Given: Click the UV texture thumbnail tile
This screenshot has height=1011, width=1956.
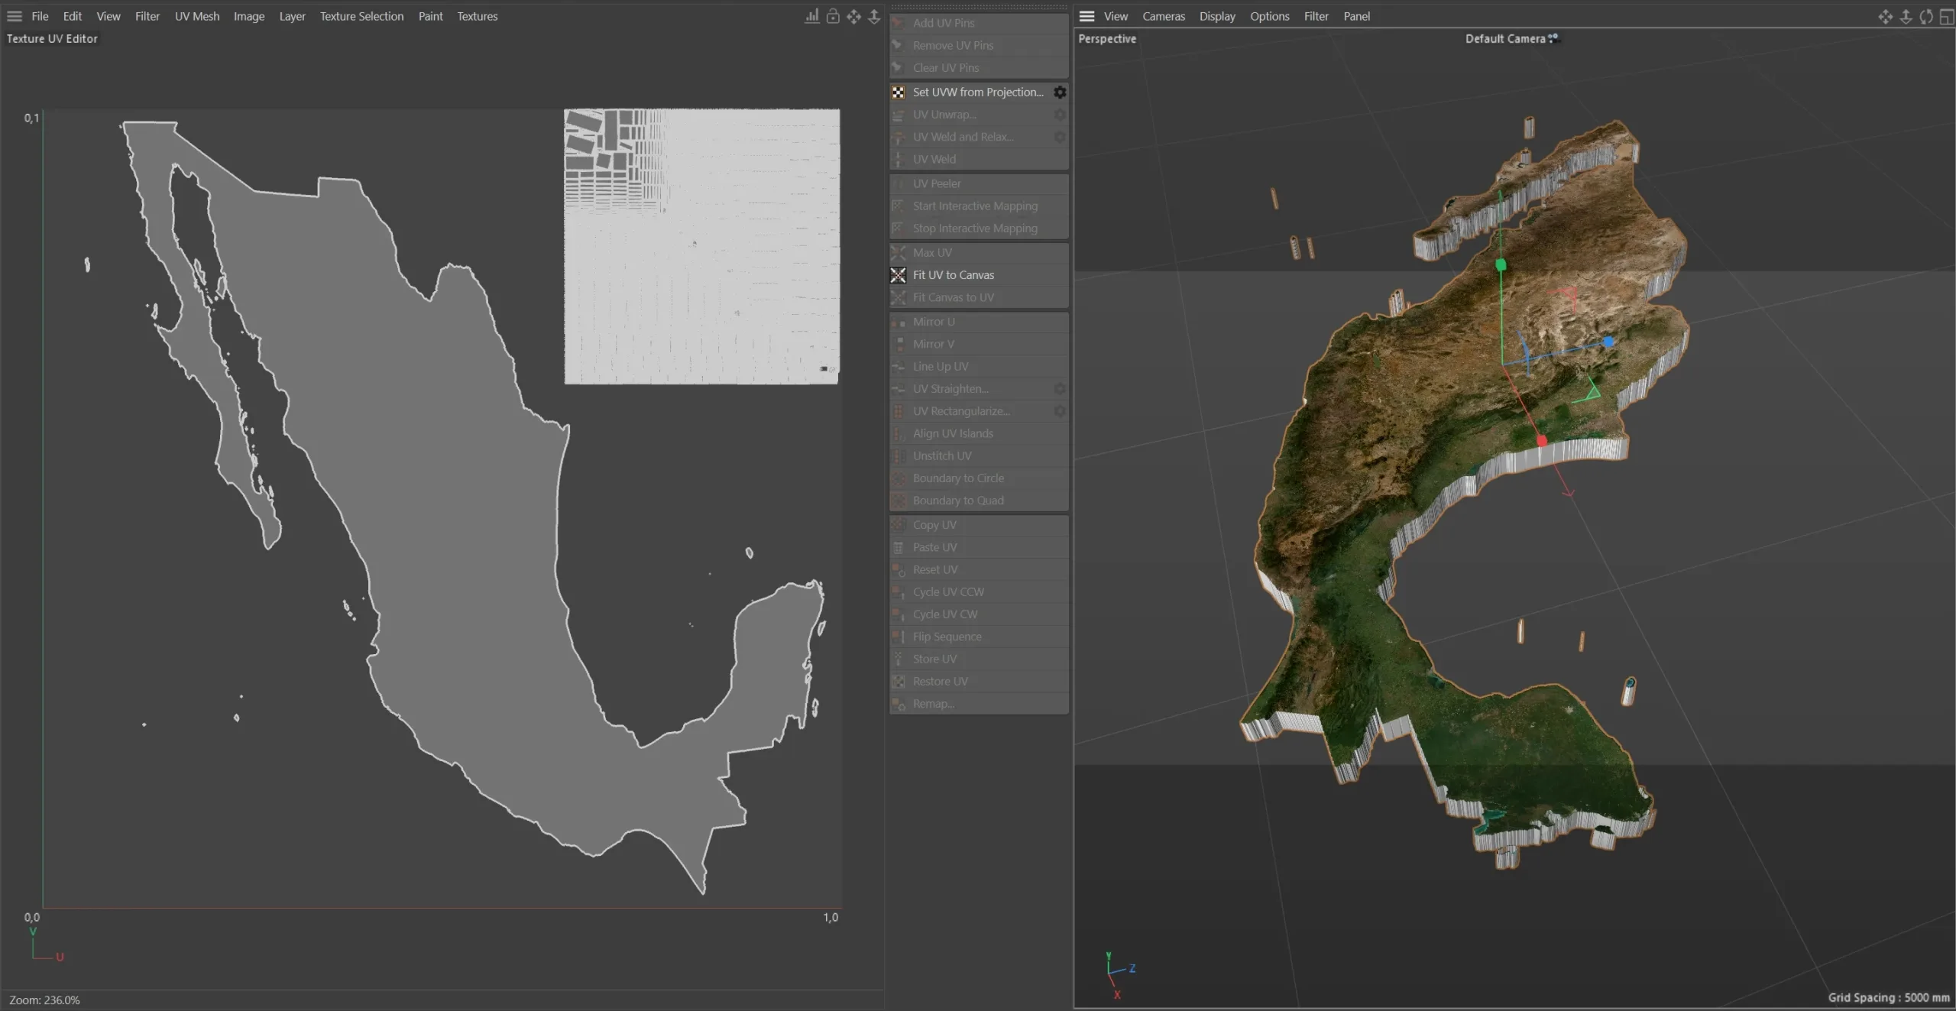Looking at the screenshot, I should (701, 246).
